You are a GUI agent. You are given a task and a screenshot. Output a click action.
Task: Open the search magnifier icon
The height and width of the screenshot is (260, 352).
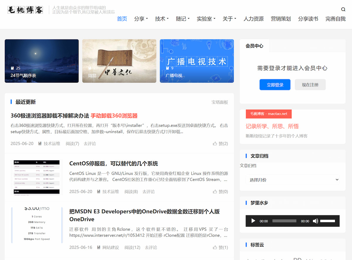[343, 9]
